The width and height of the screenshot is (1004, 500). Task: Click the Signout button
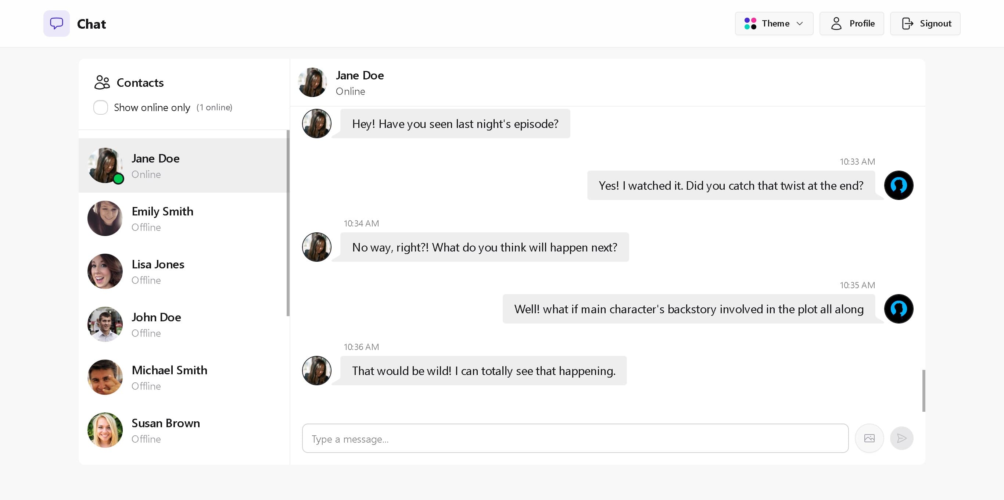[925, 24]
